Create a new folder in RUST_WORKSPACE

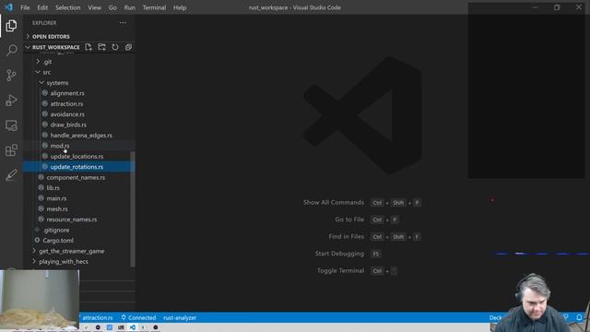[x=101, y=47]
